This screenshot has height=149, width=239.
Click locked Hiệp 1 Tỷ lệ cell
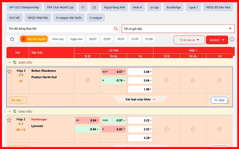point(166,80)
